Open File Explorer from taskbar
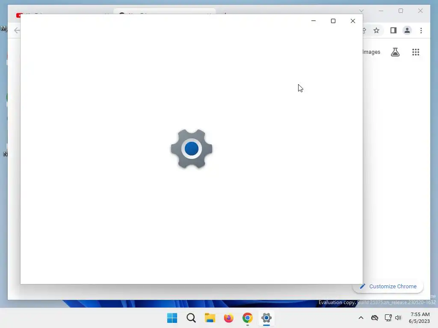The height and width of the screenshot is (328, 438). tap(210, 318)
